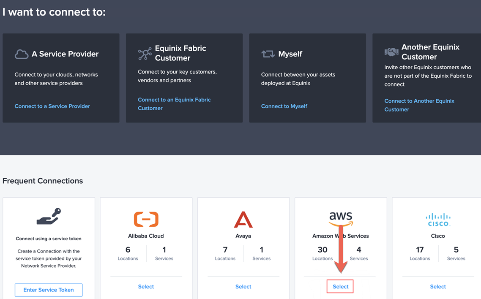Click the Alibaba Cloud logo
481x299 pixels.
146,219
